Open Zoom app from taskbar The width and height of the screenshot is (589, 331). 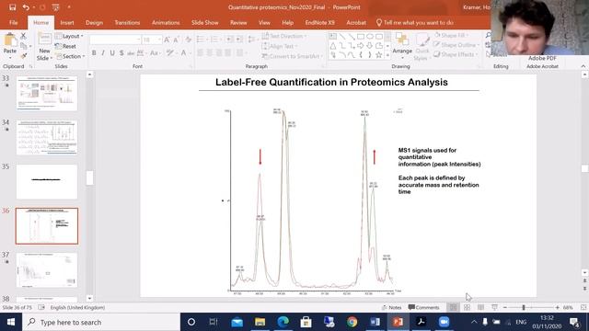coord(444,322)
